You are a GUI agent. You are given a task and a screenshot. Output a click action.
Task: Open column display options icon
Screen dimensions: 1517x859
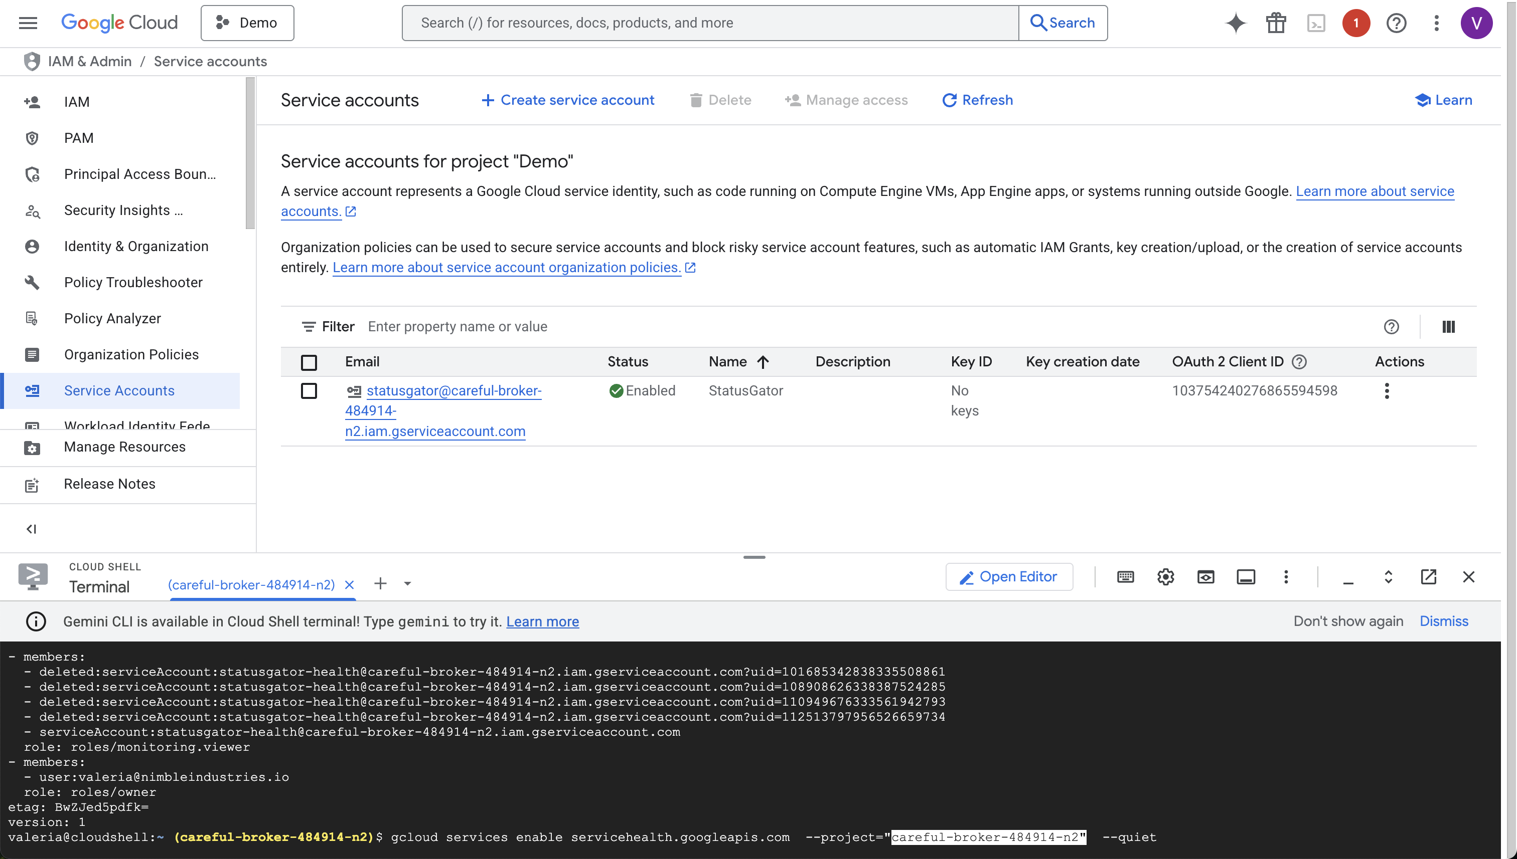pyautogui.click(x=1448, y=327)
